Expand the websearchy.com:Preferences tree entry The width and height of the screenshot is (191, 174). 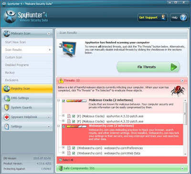click(x=63, y=147)
